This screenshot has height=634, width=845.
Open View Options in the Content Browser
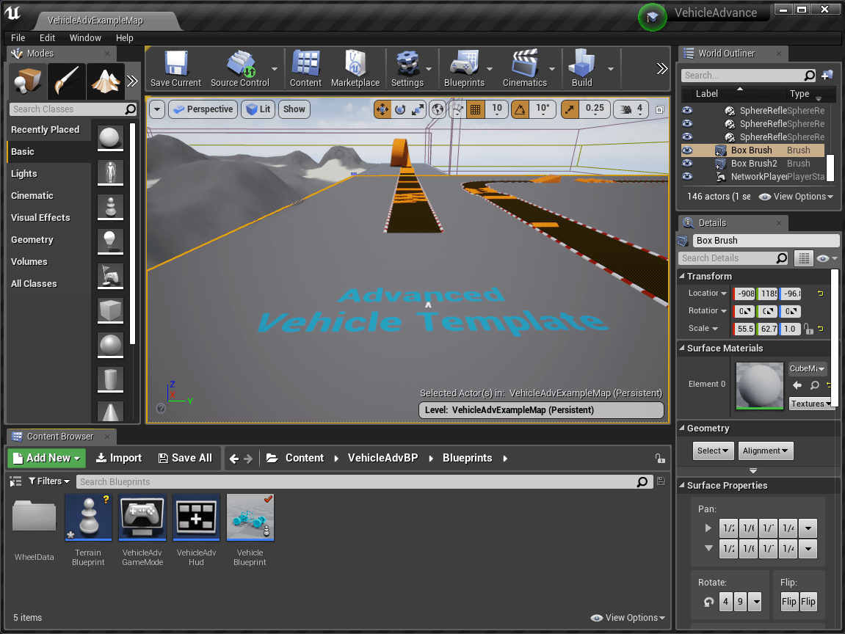coord(628,617)
